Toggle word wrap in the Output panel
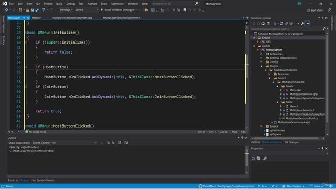This screenshot has height=189, width=336. click(x=126, y=143)
